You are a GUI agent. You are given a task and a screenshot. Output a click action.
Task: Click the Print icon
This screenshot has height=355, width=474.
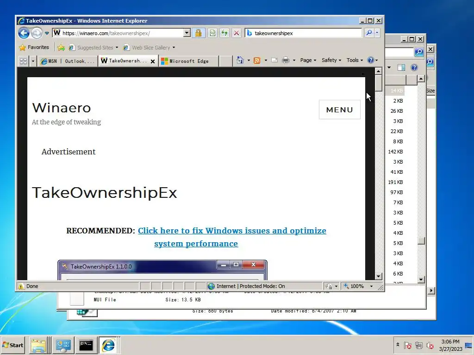(285, 61)
